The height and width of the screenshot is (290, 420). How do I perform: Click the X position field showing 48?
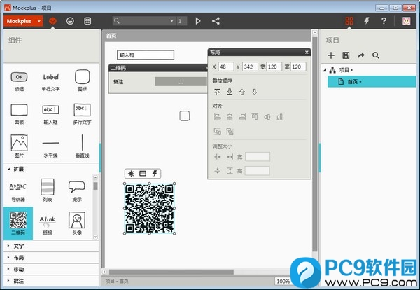(x=226, y=67)
